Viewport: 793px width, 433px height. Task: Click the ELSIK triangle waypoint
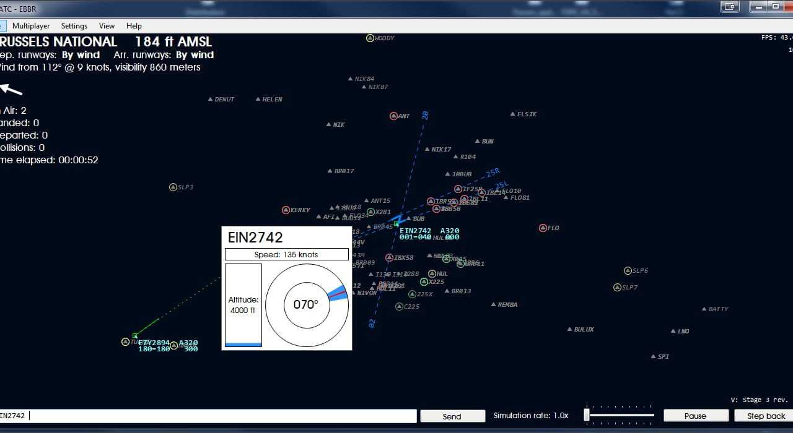tap(512, 114)
